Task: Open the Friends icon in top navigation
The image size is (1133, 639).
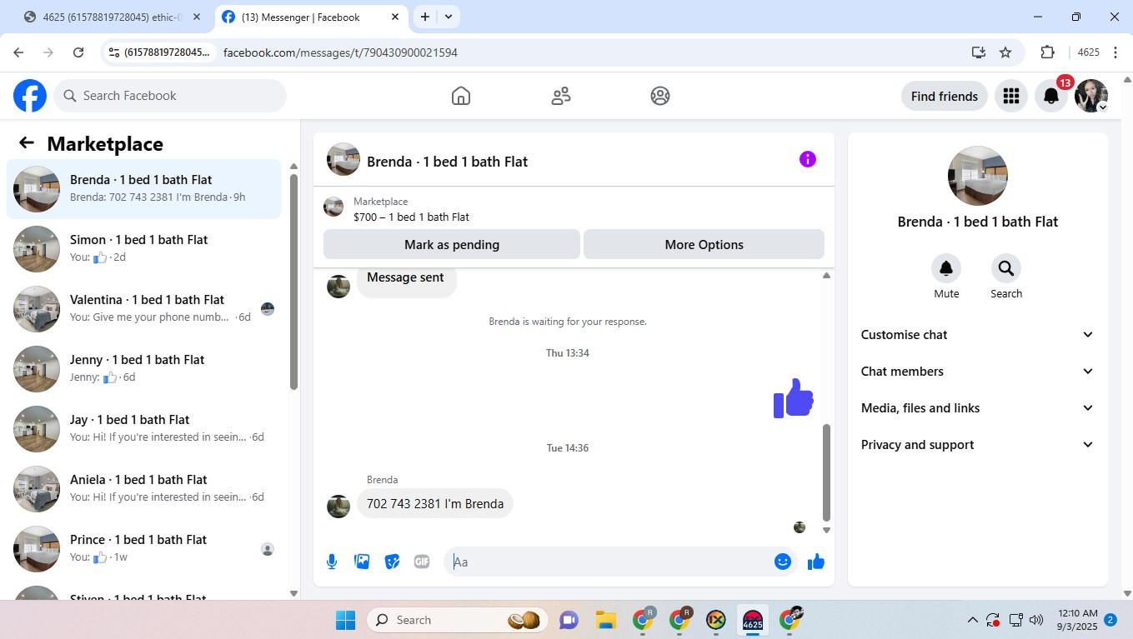Action: [x=561, y=96]
